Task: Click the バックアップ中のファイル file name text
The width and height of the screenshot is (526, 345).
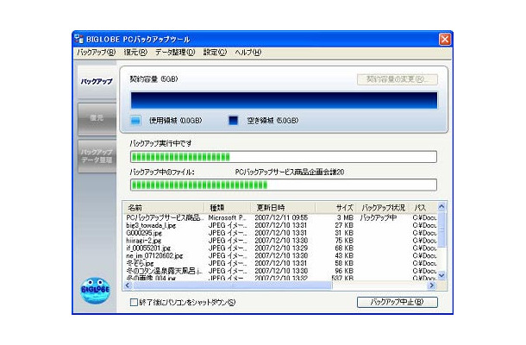Action: (290, 172)
